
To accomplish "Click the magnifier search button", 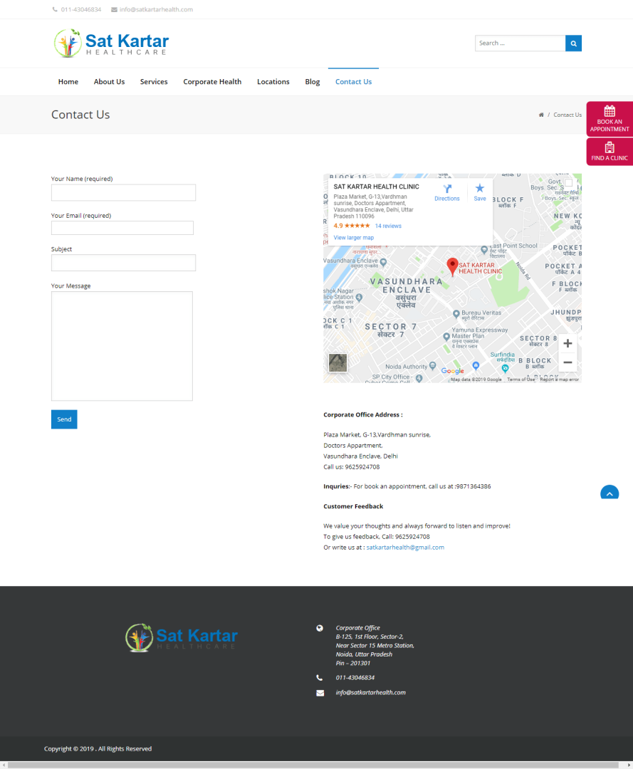I will click(573, 43).
